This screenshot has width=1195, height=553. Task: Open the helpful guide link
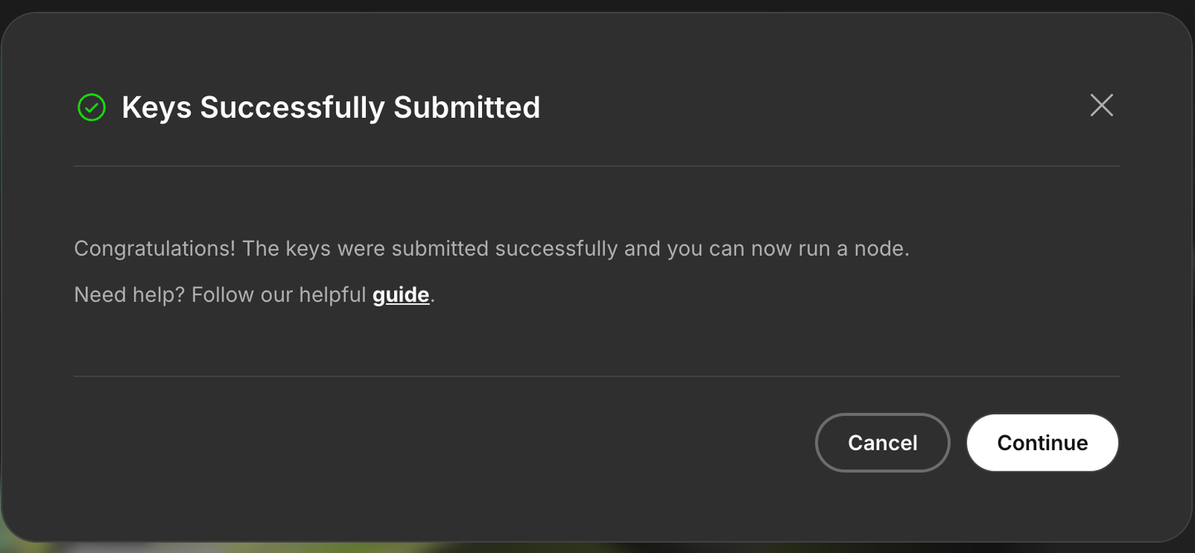pyautogui.click(x=401, y=295)
